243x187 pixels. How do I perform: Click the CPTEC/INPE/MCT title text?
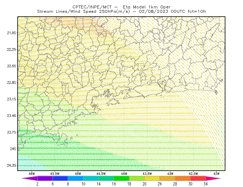(x=92, y=7)
